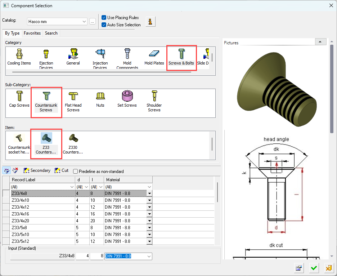Switch to the Favorites tab
The width and height of the screenshot is (337, 276).
[32, 33]
